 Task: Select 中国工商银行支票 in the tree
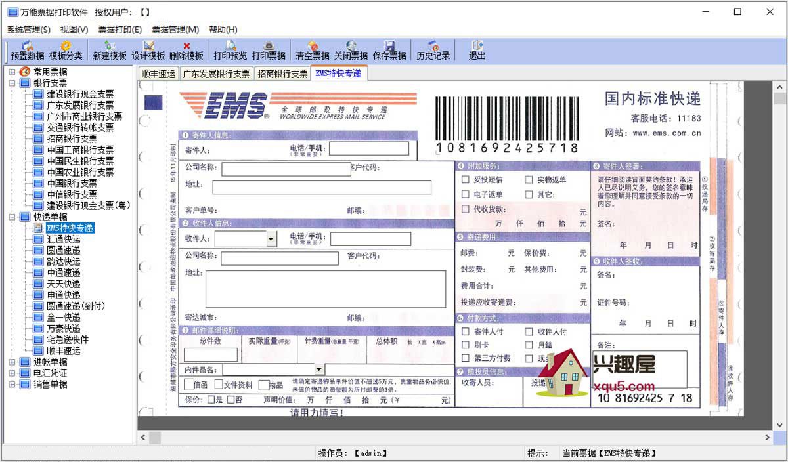click(x=80, y=150)
